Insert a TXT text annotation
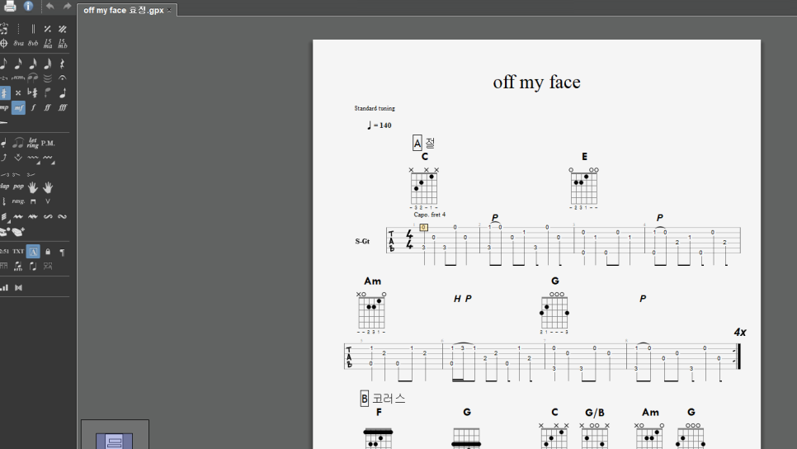 18,251
